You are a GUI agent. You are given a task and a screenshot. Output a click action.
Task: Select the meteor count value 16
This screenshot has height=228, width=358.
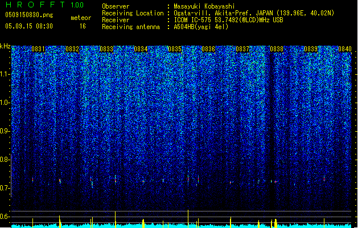point(83,26)
